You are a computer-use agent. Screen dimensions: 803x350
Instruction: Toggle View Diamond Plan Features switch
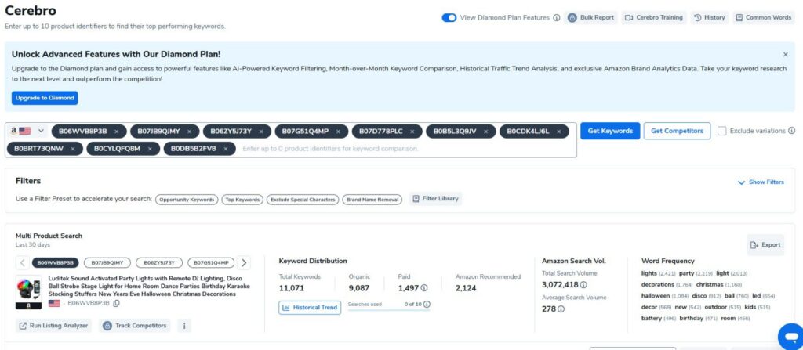pyautogui.click(x=449, y=17)
